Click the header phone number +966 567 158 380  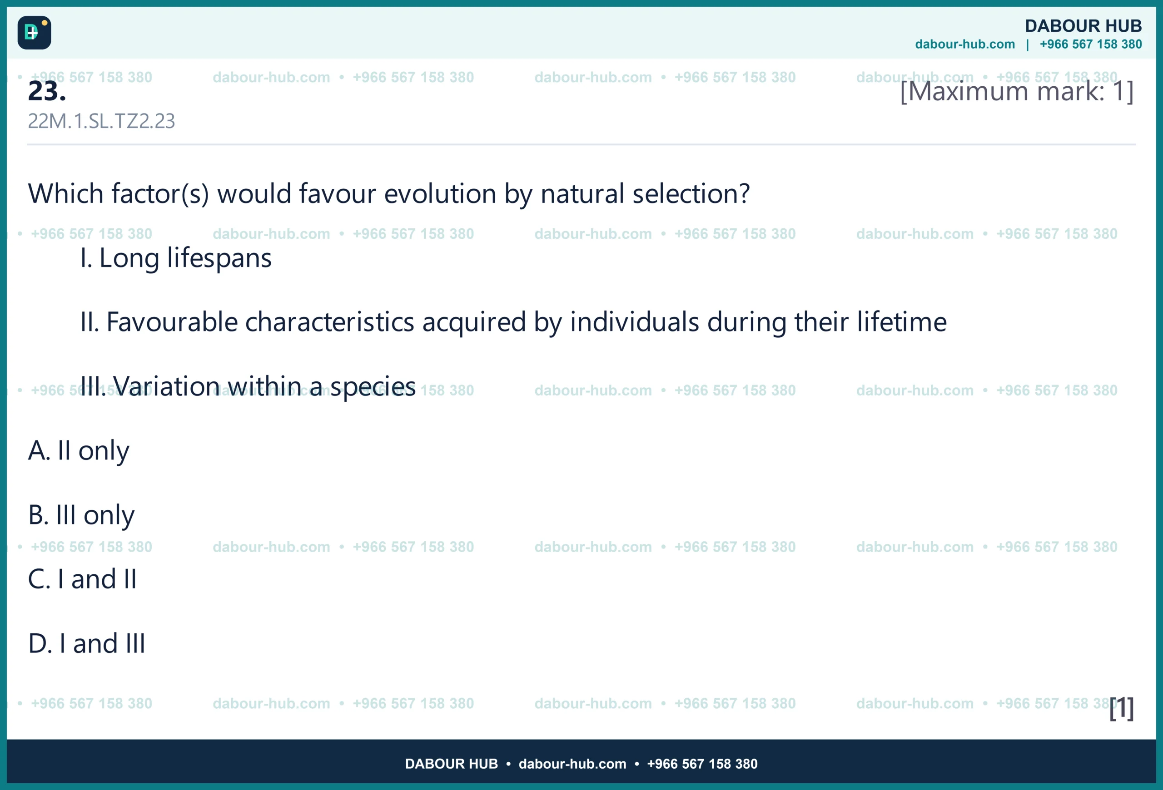point(1090,44)
